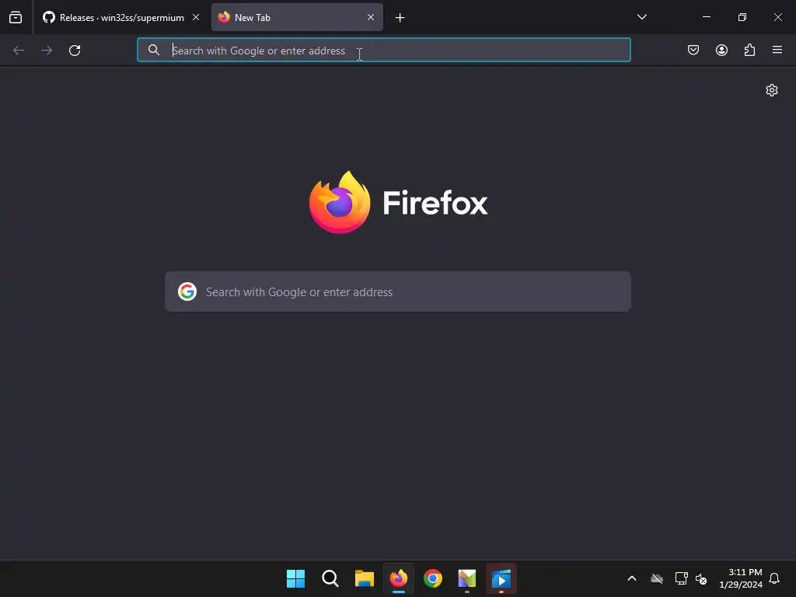796x597 pixels.
Task: Open the blue play-button taskbar app
Action: pos(501,578)
